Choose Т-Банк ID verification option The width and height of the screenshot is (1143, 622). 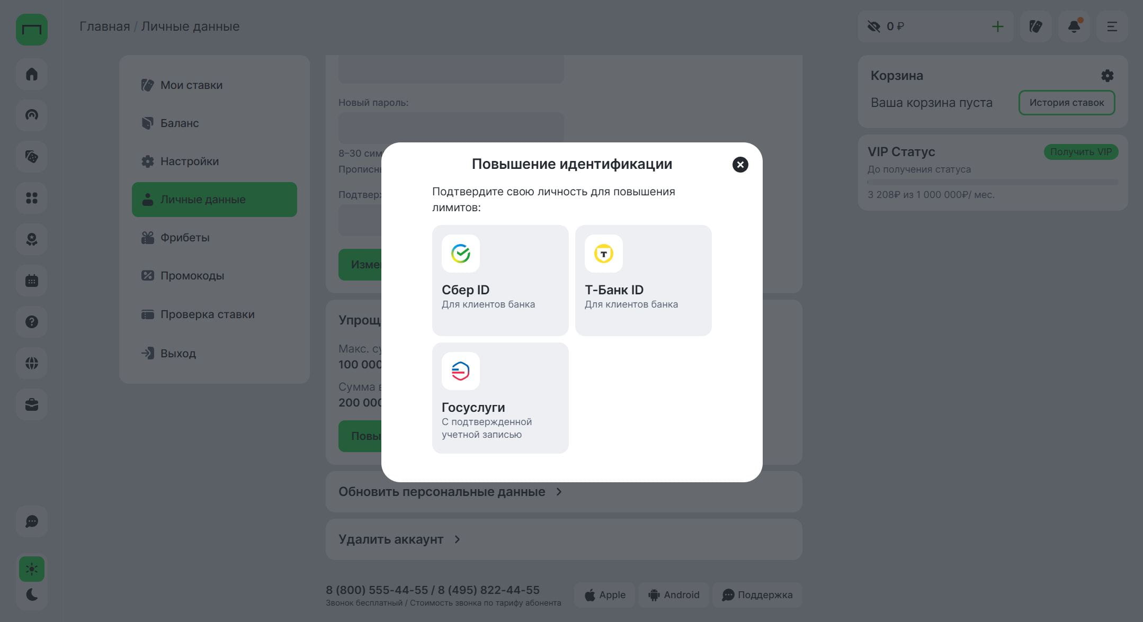pyautogui.click(x=644, y=280)
